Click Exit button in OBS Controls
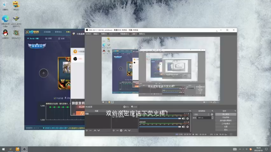The width and height of the screenshot is (271, 152). tap(226, 130)
